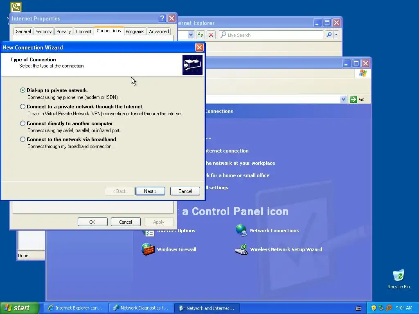The width and height of the screenshot is (419, 314).
Task: Click the 'Done' status bar text
Action: (23, 256)
